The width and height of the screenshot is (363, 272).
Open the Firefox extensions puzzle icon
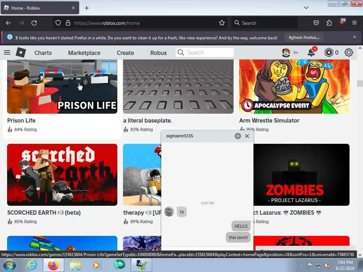coord(329,23)
